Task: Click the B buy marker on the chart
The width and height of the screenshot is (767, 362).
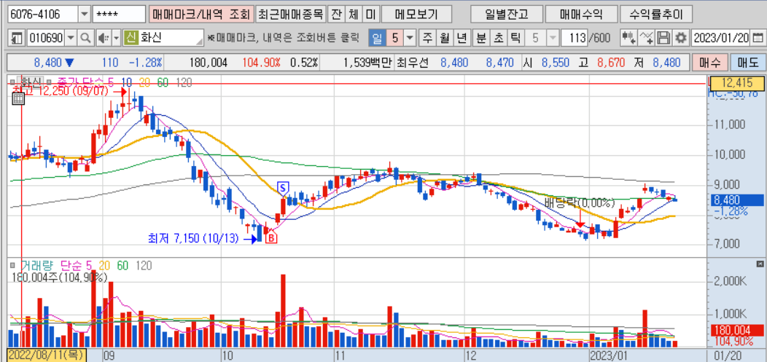Action: [x=270, y=238]
